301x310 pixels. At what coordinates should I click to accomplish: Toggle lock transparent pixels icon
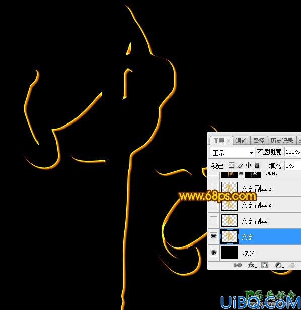pos(231,165)
